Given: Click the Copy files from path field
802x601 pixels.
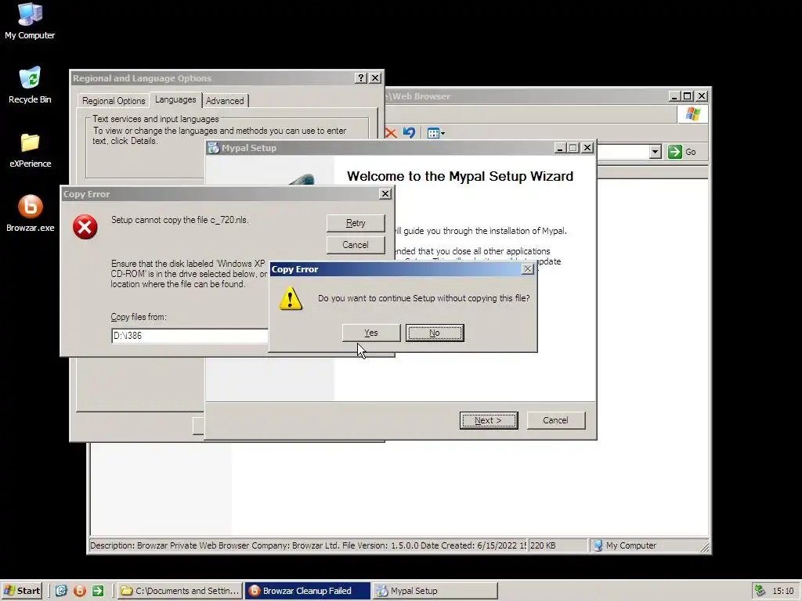Looking at the screenshot, I should [x=190, y=336].
